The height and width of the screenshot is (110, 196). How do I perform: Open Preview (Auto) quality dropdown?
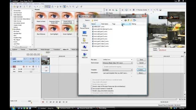point(149,10)
